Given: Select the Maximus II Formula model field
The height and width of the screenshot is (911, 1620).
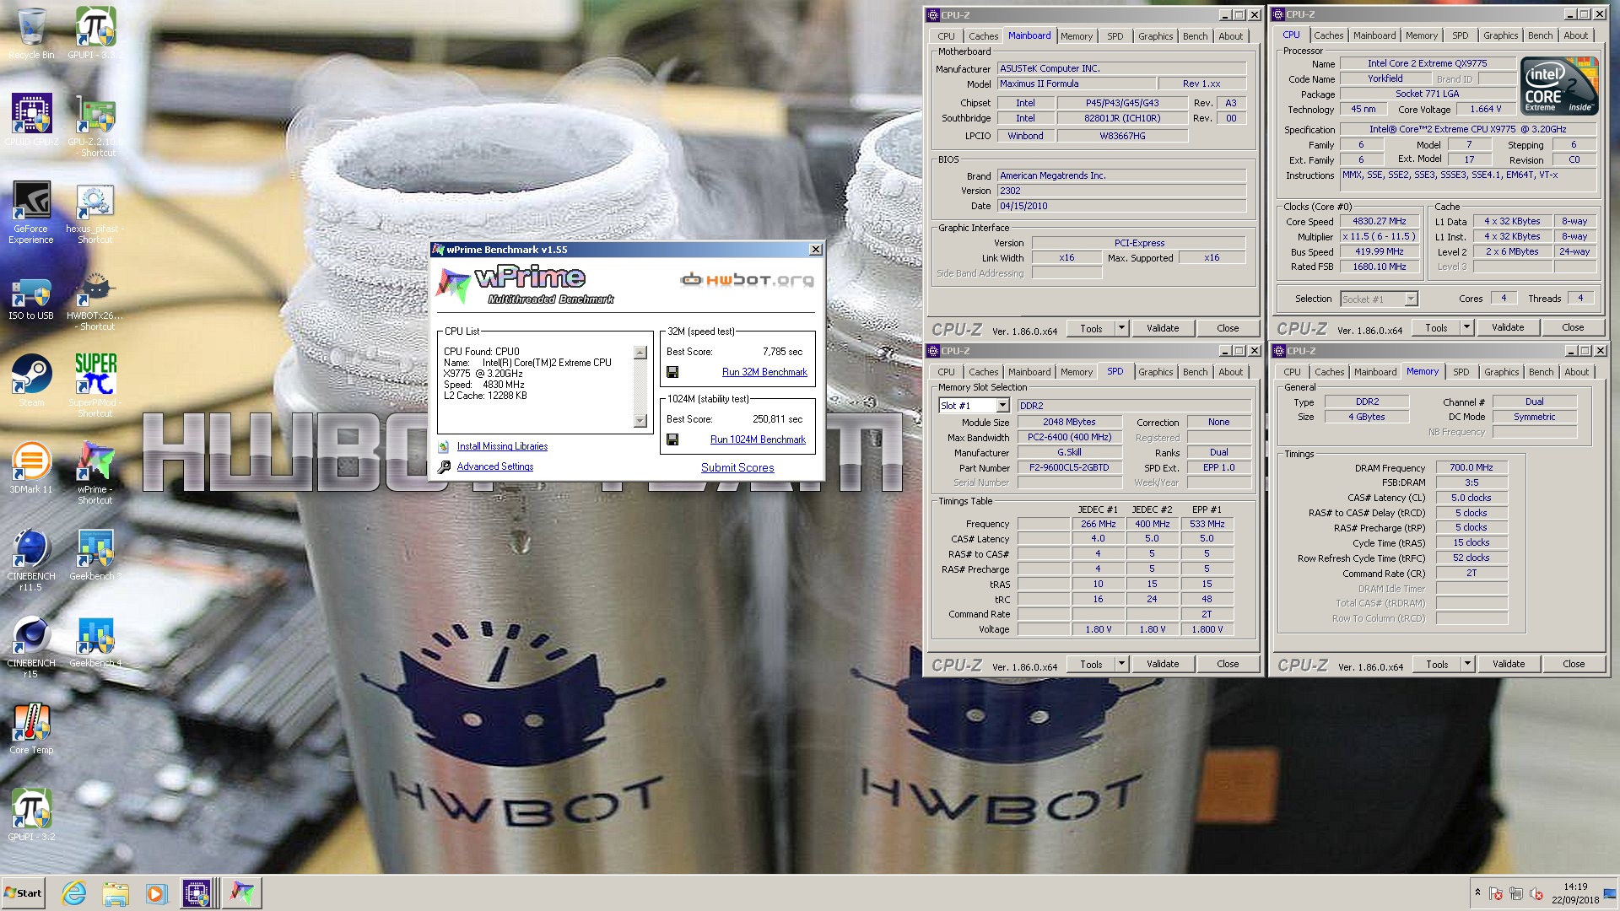Looking at the screenshot, I should pos(1075,84).
